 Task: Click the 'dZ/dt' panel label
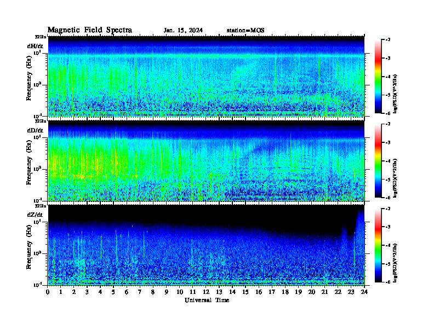coord(35,215)
